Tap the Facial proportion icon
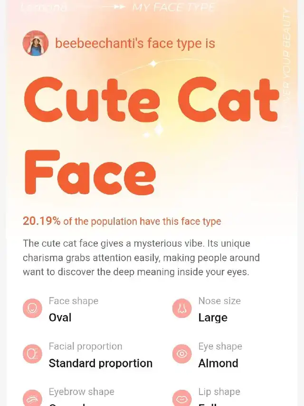The height and width of the screenshot is (406, 304). (32, 354)
